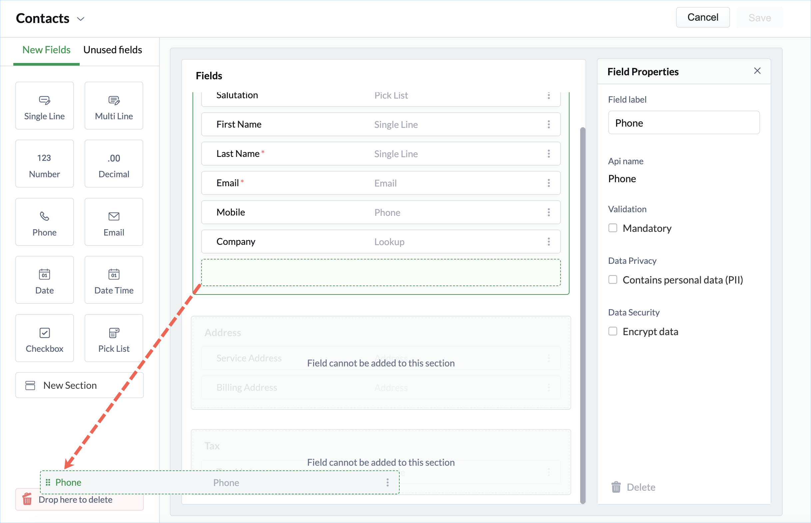Tick the Encrypt data checkbox
Image resolution: width=811 pixels, height=523 pixels.
[x=613, y=331]
